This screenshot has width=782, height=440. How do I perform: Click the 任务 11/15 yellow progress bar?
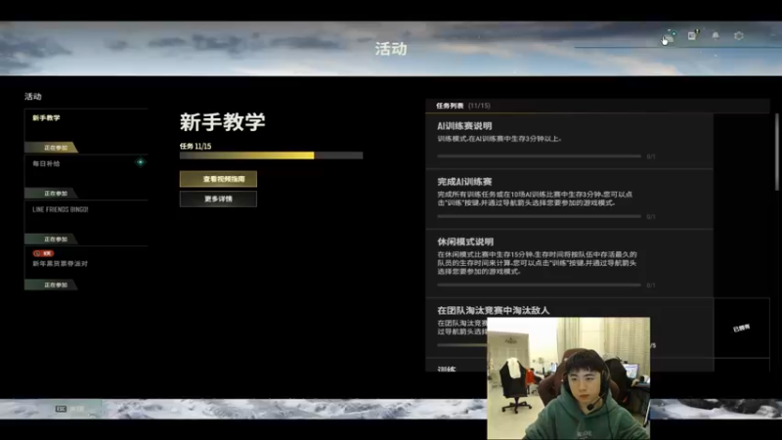pos(272,155)
